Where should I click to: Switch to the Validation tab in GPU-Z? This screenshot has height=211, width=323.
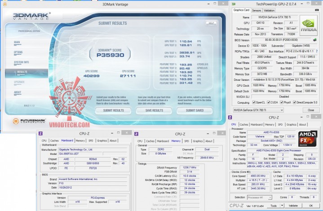point(269,10)
